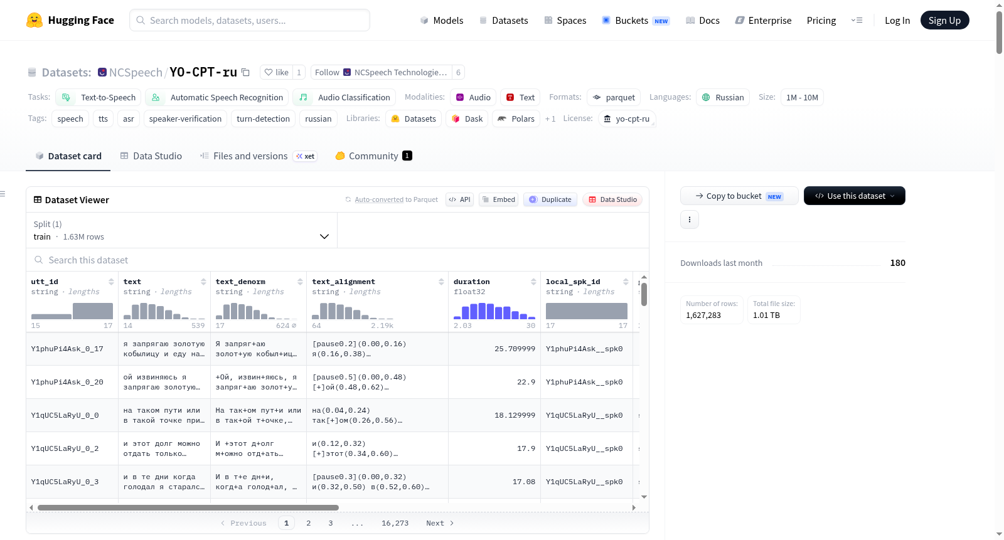Copy dataset name with the copy icon
The image size is (1004, 540).
[x=246, y=72]
